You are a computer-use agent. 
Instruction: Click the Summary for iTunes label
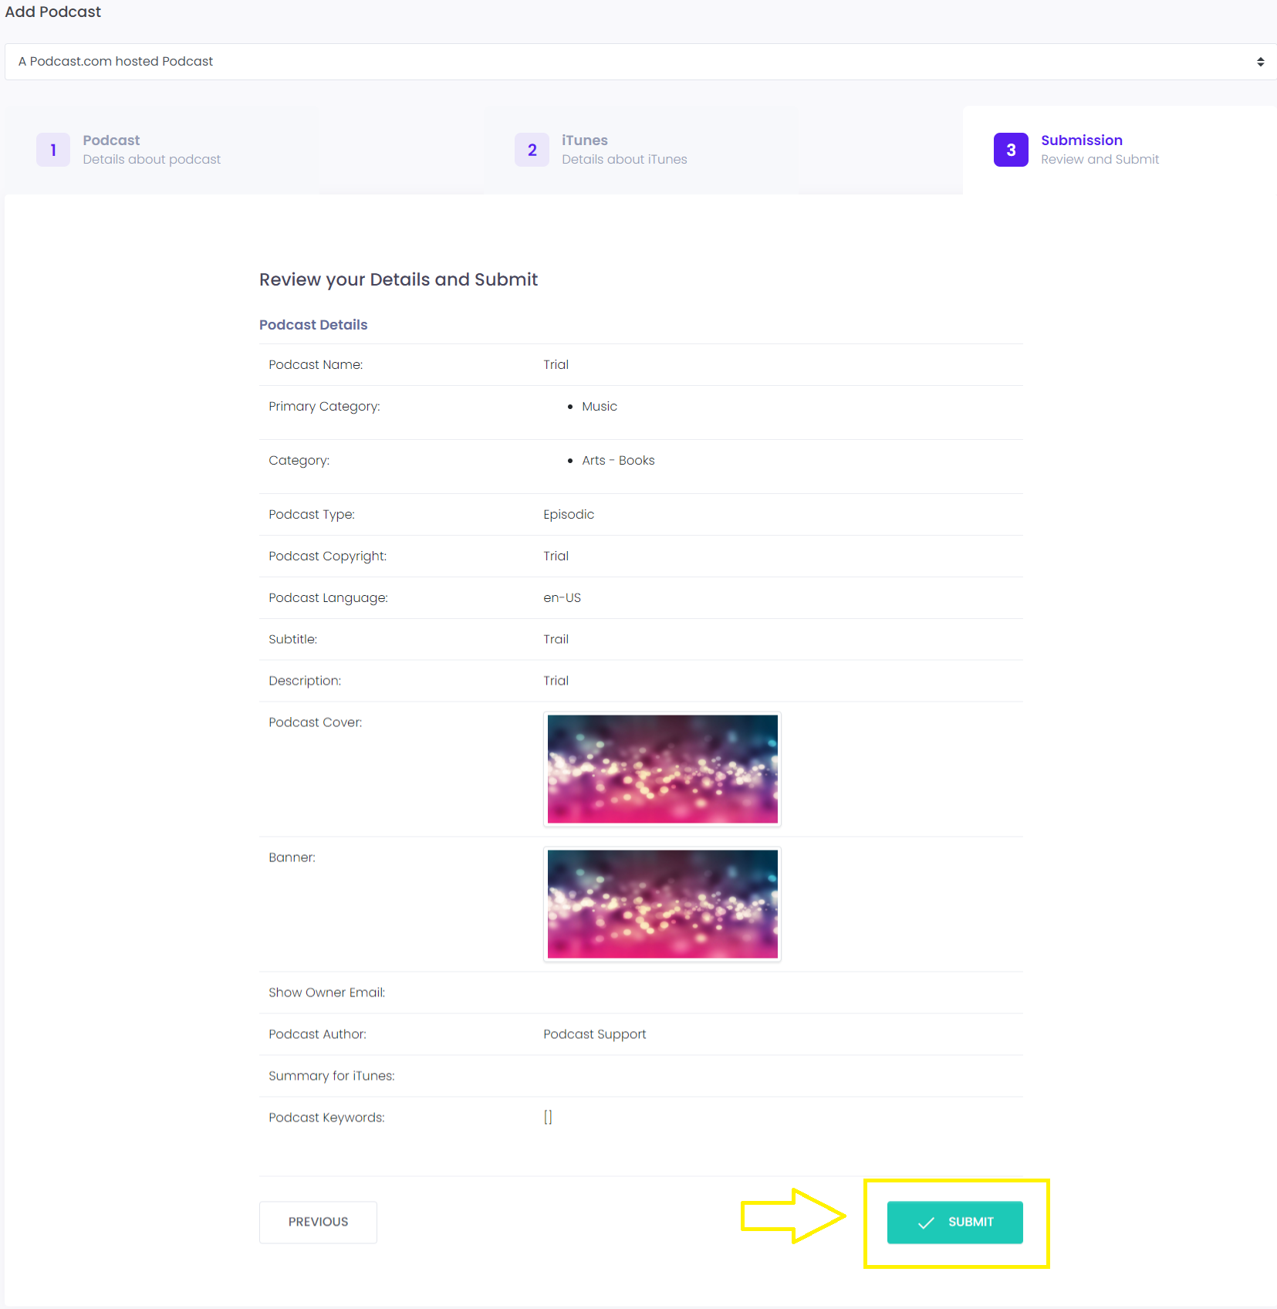click(332, 1076)
